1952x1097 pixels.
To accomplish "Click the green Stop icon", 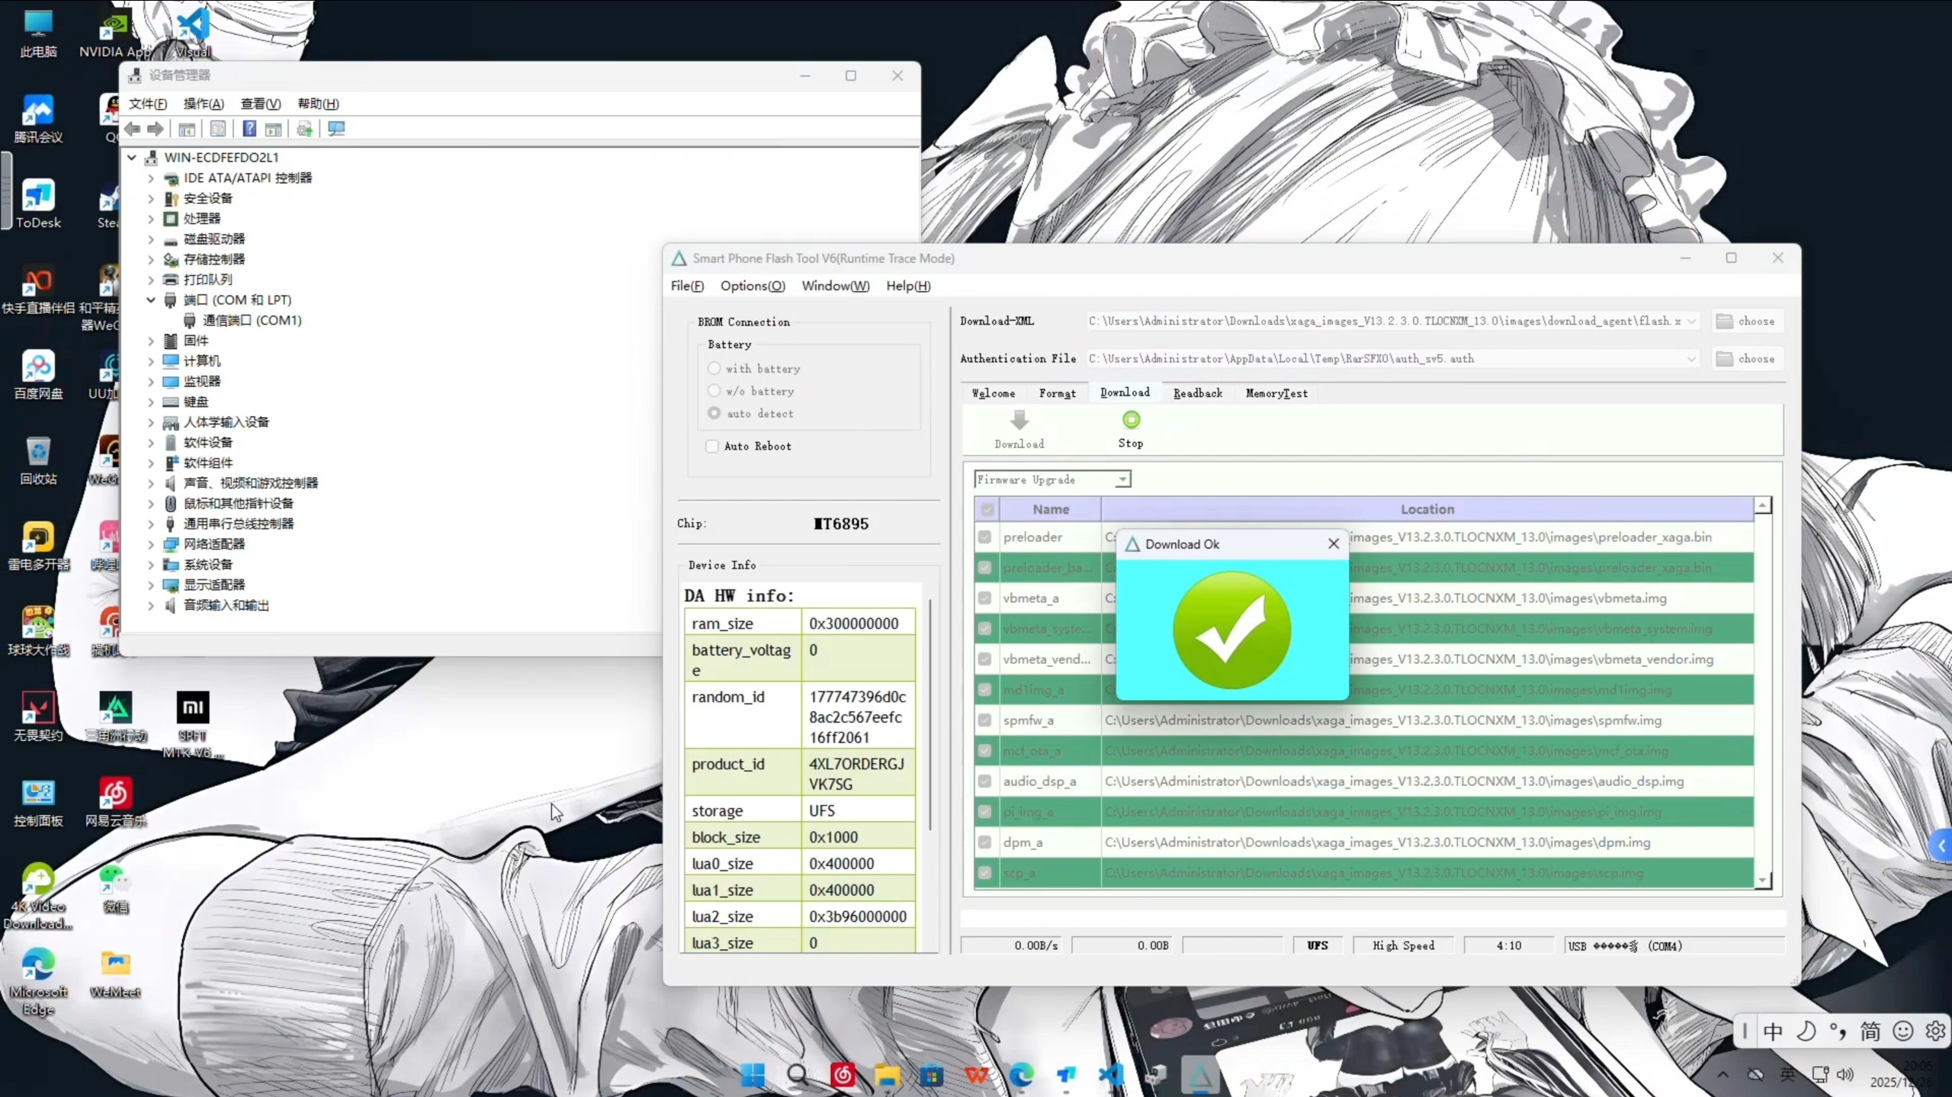I will [x=1131, y=420].
